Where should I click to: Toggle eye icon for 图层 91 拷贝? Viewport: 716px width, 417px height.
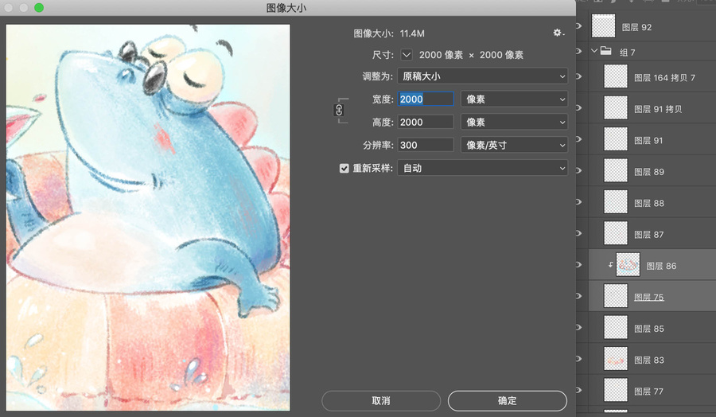[578, 107]
